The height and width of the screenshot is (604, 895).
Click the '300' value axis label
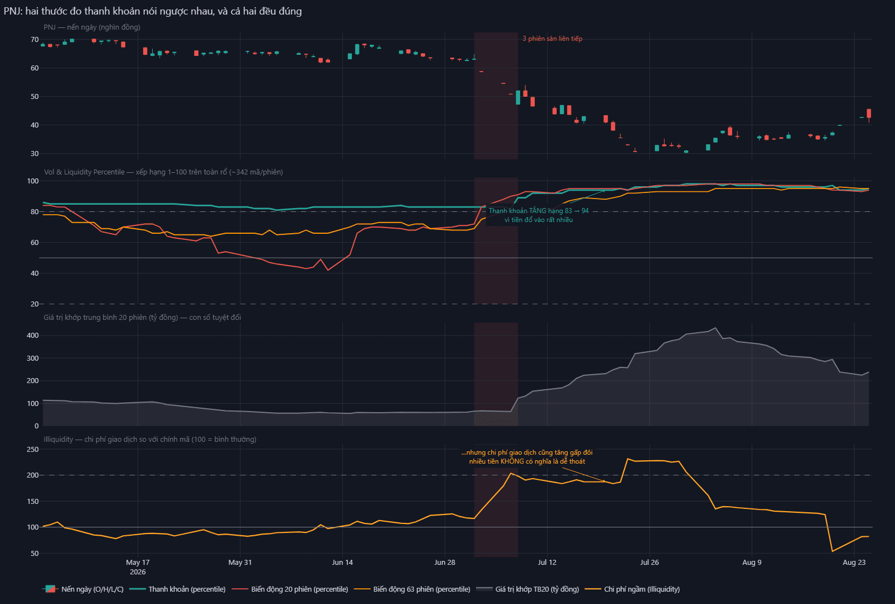33,358
